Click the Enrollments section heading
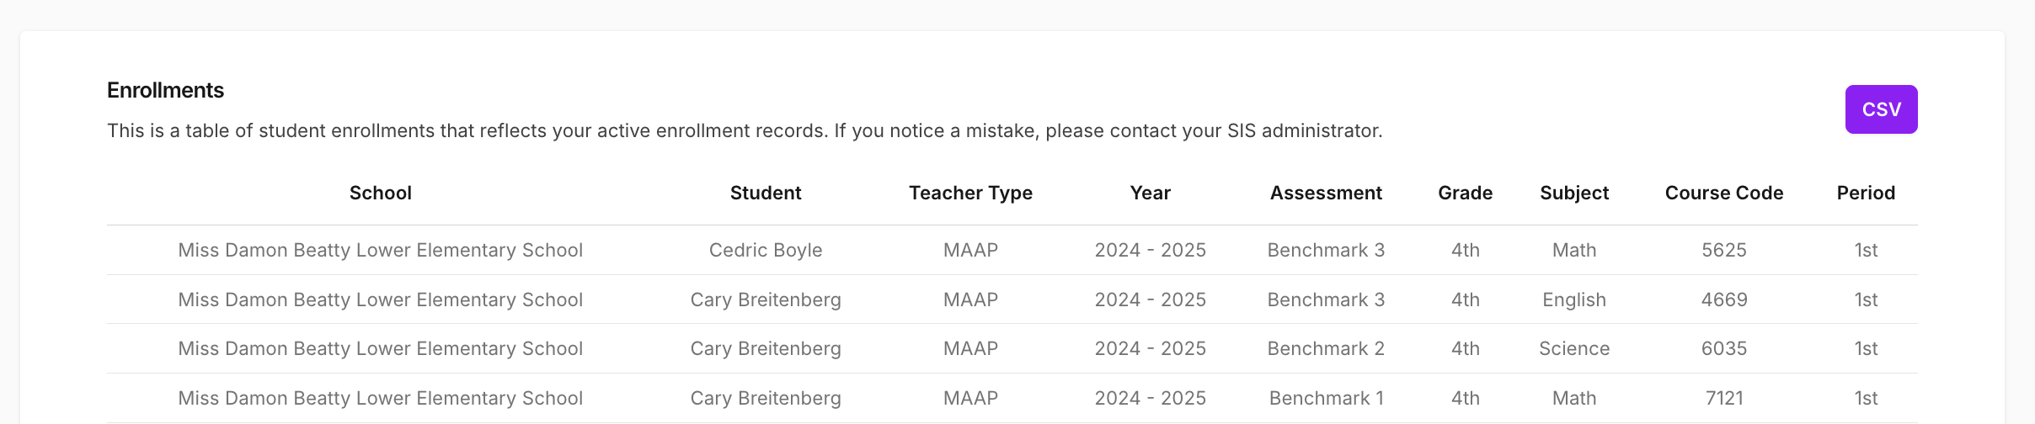 point(165,90)
